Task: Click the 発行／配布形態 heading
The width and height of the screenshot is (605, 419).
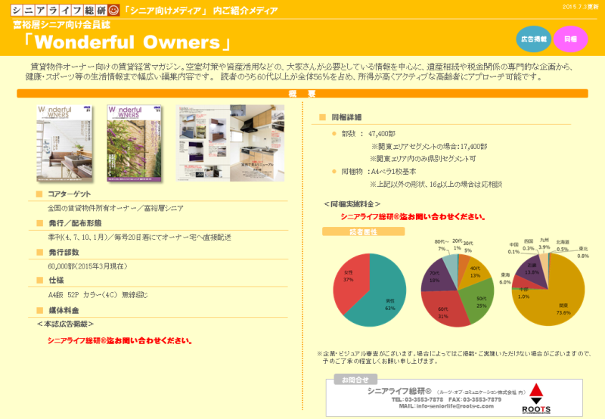Action: [75, 223]
